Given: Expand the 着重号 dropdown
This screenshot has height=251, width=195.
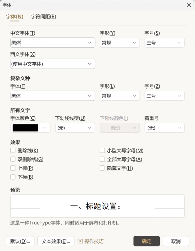Looking at the screenshot, I should [179, 128].
